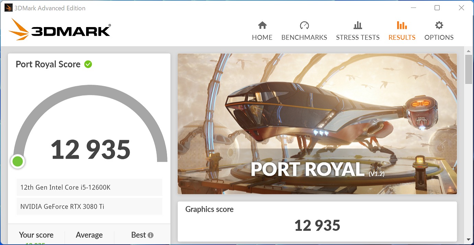Click the green validation checkmark icon

88,64
